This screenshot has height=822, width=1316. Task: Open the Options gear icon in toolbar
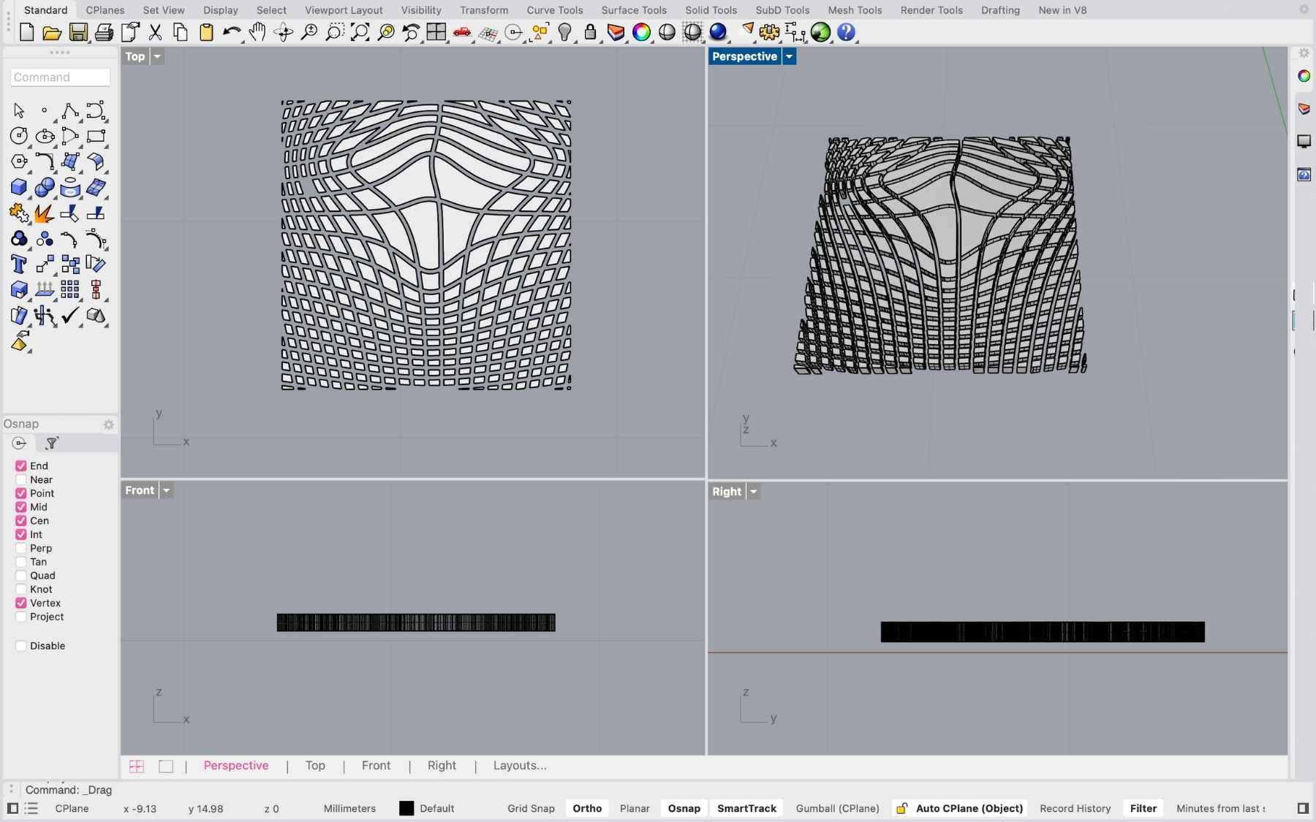pyautogui.click(x=769, y=32)
